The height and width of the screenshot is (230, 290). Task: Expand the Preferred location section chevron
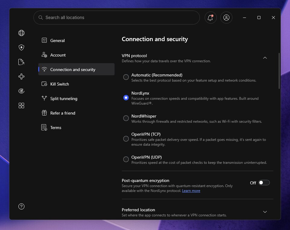pos(265,212)
